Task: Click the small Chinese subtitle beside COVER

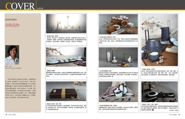Action: point(40,9)
